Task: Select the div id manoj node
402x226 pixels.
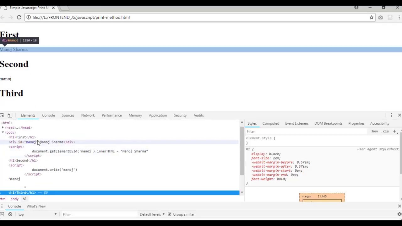Action: click(42, 142)
